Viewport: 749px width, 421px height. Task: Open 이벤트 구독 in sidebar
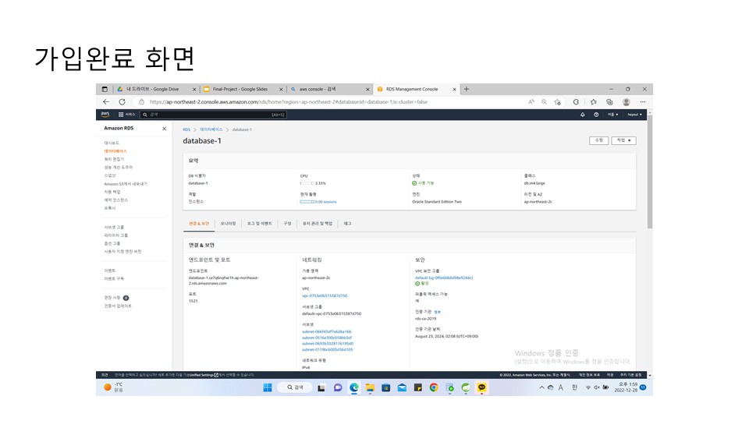pyautogui.click(x=114, y=278)
